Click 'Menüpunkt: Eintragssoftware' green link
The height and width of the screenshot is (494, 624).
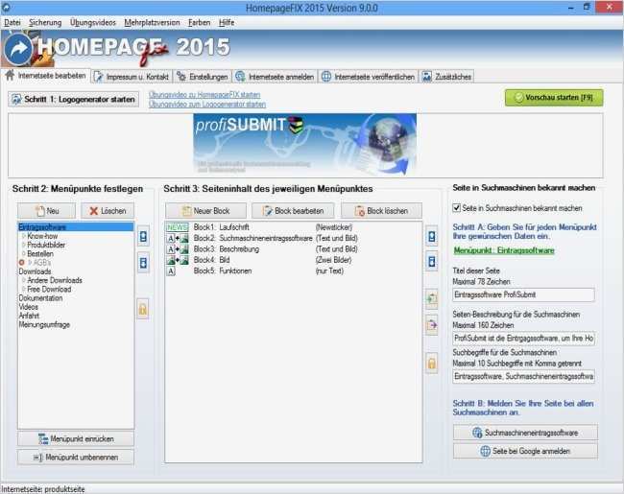click(504, 250)
